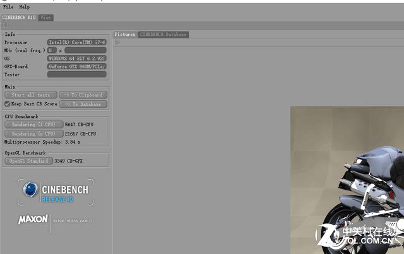Viewport: 404px width, 254px height.
Task: Click Start all tests button
Action: 31,95
